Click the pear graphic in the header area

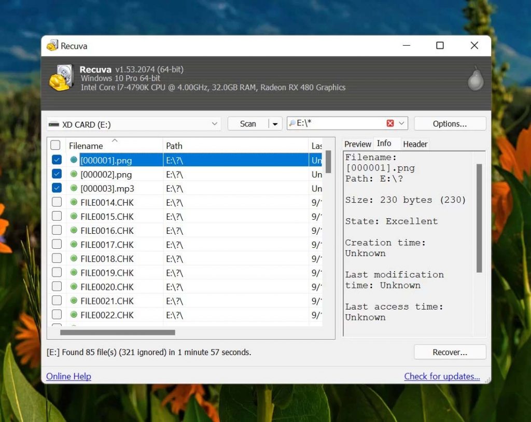pyautogui.click(x=475, y=79)
